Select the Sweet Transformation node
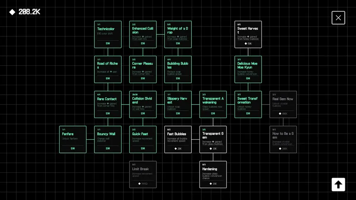Viewport: 356px width, 200px height. pos(248,105)
